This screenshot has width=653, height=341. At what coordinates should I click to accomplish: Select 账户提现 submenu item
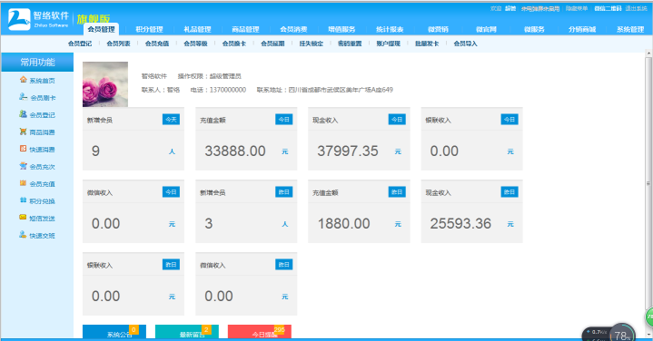coord(388,44)
